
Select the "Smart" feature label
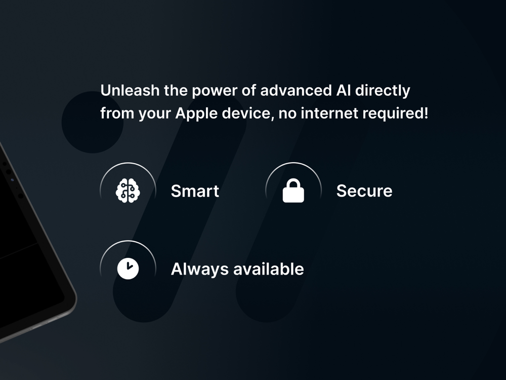point(195,191)
